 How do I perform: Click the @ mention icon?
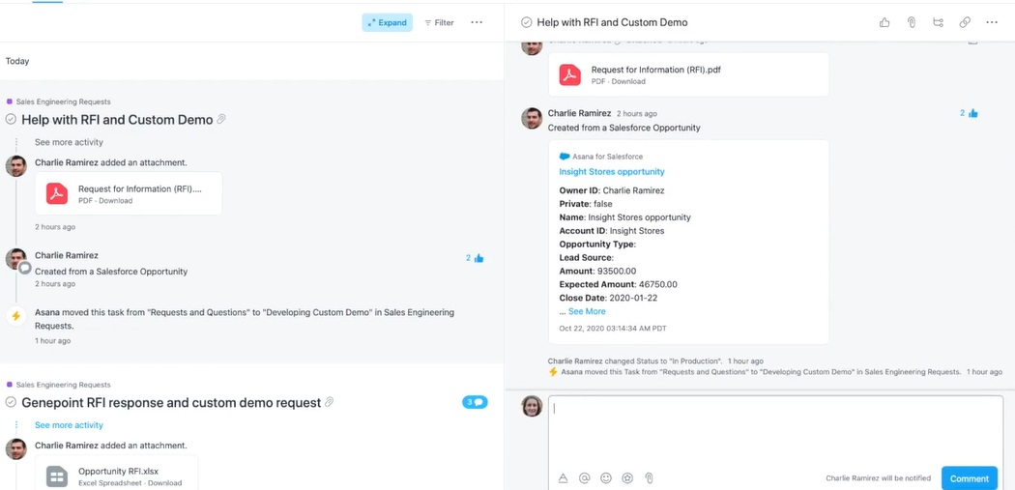click(585, 478)
